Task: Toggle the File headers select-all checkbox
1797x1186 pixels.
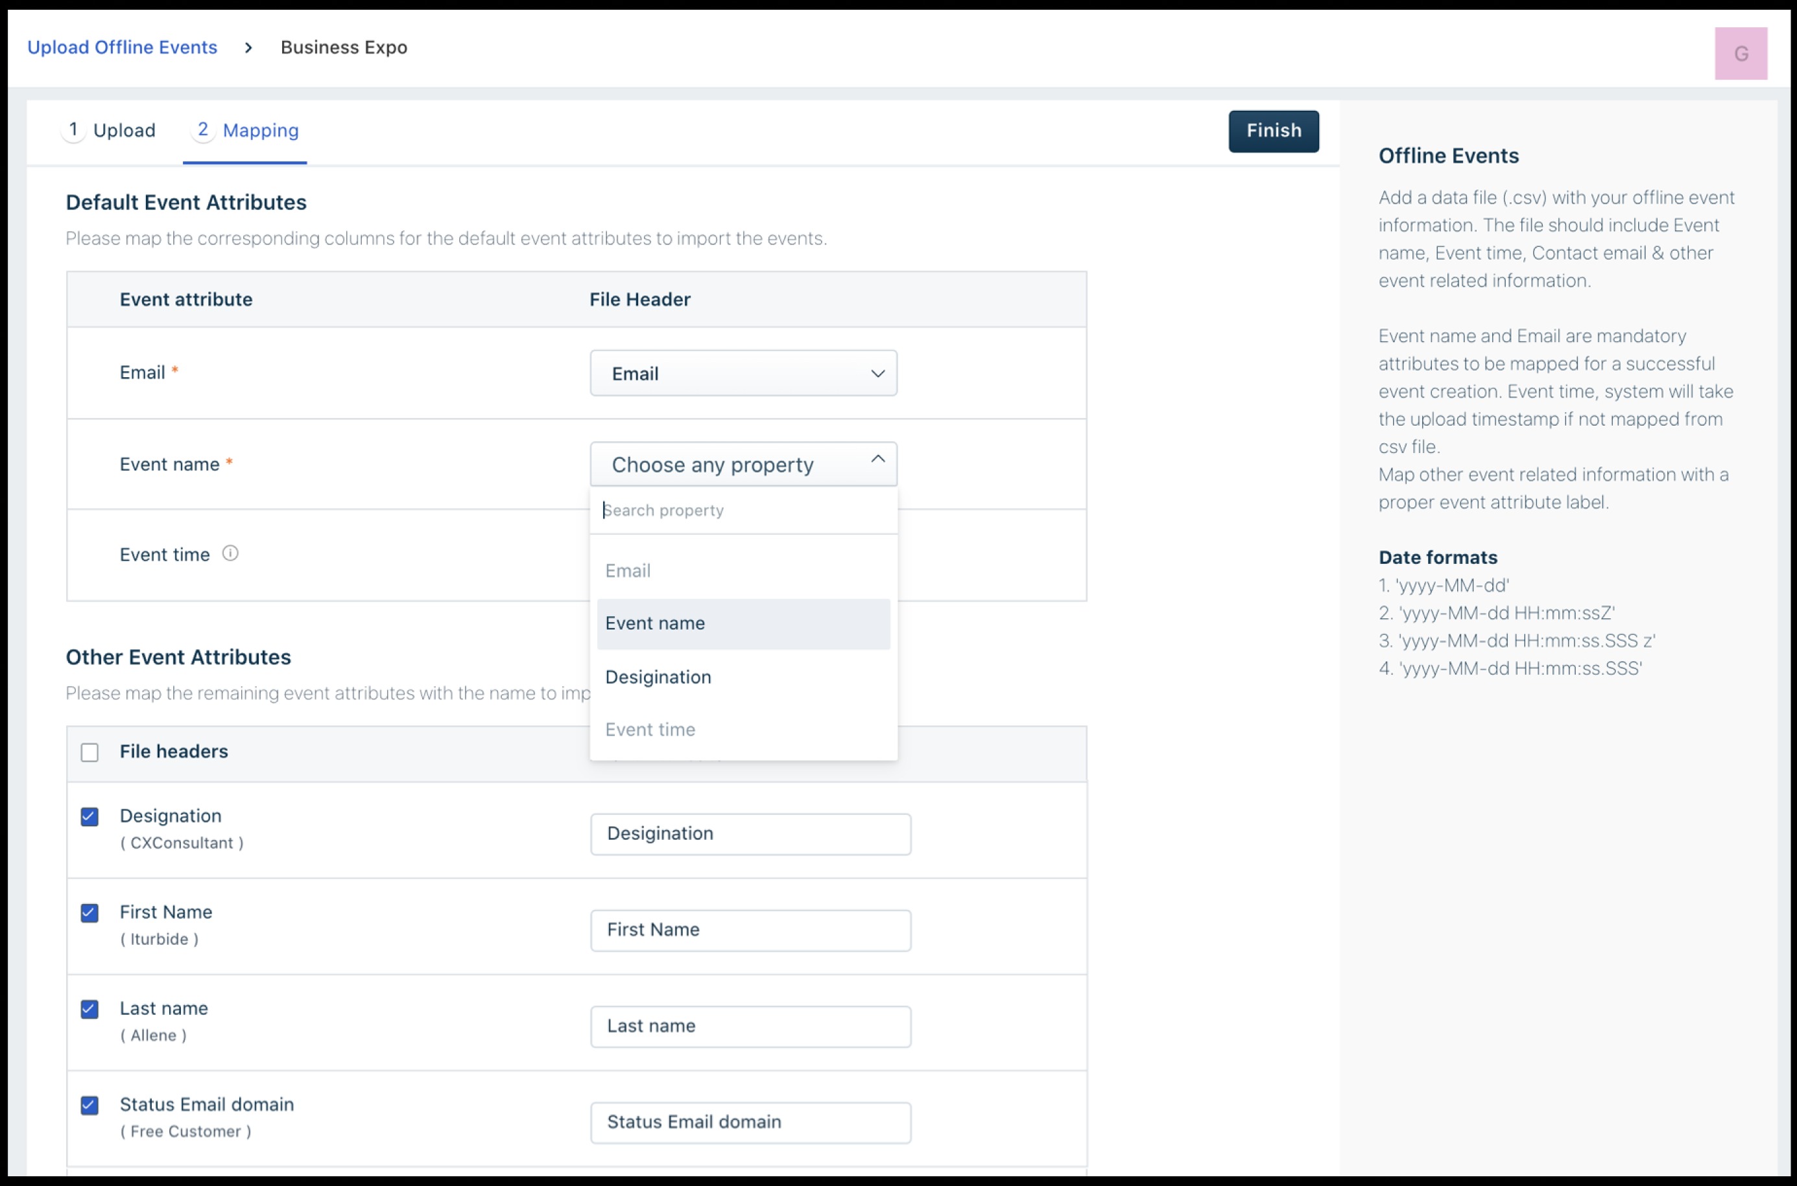Action: coord(90,752)
